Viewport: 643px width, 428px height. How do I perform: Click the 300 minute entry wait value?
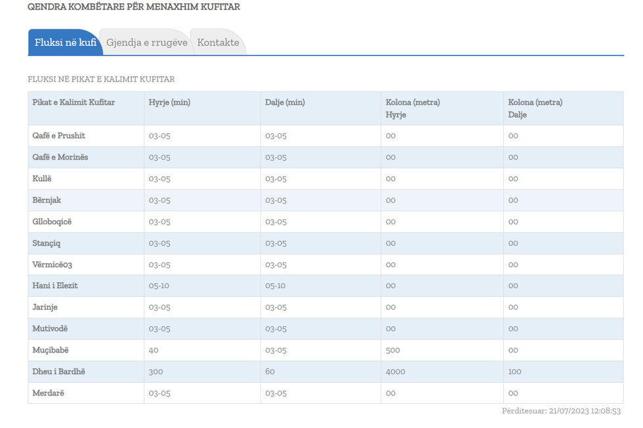(x=156, y=372)
